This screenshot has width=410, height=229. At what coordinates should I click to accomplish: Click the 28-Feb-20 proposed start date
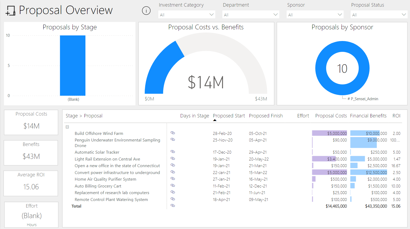tap(222, 134)
